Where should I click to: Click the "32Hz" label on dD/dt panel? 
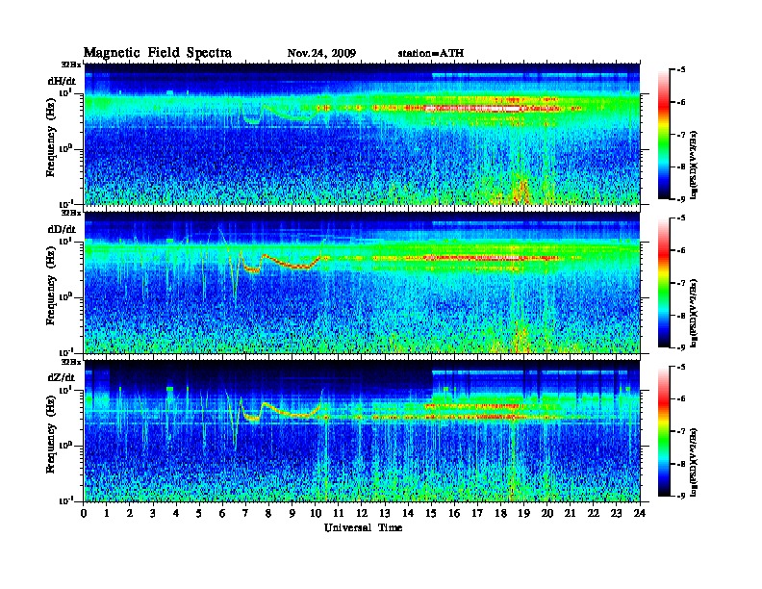71,213
